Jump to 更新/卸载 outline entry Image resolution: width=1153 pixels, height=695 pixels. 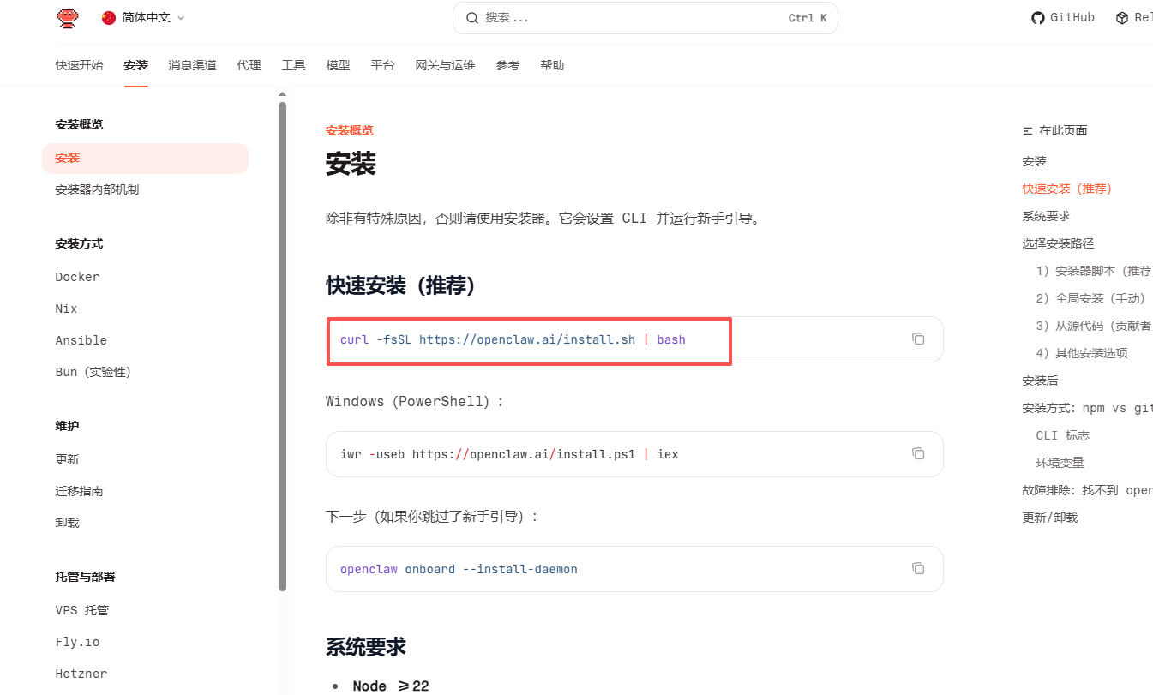click(x=1049, y=518)
